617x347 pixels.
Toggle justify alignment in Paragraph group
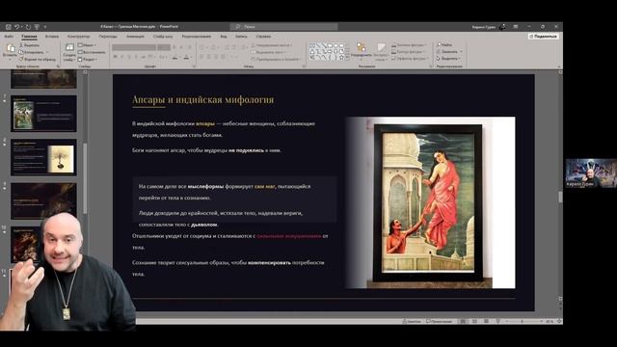point(223,57)
